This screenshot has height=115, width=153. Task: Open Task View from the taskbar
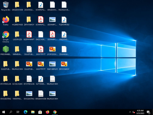[18, 112]
